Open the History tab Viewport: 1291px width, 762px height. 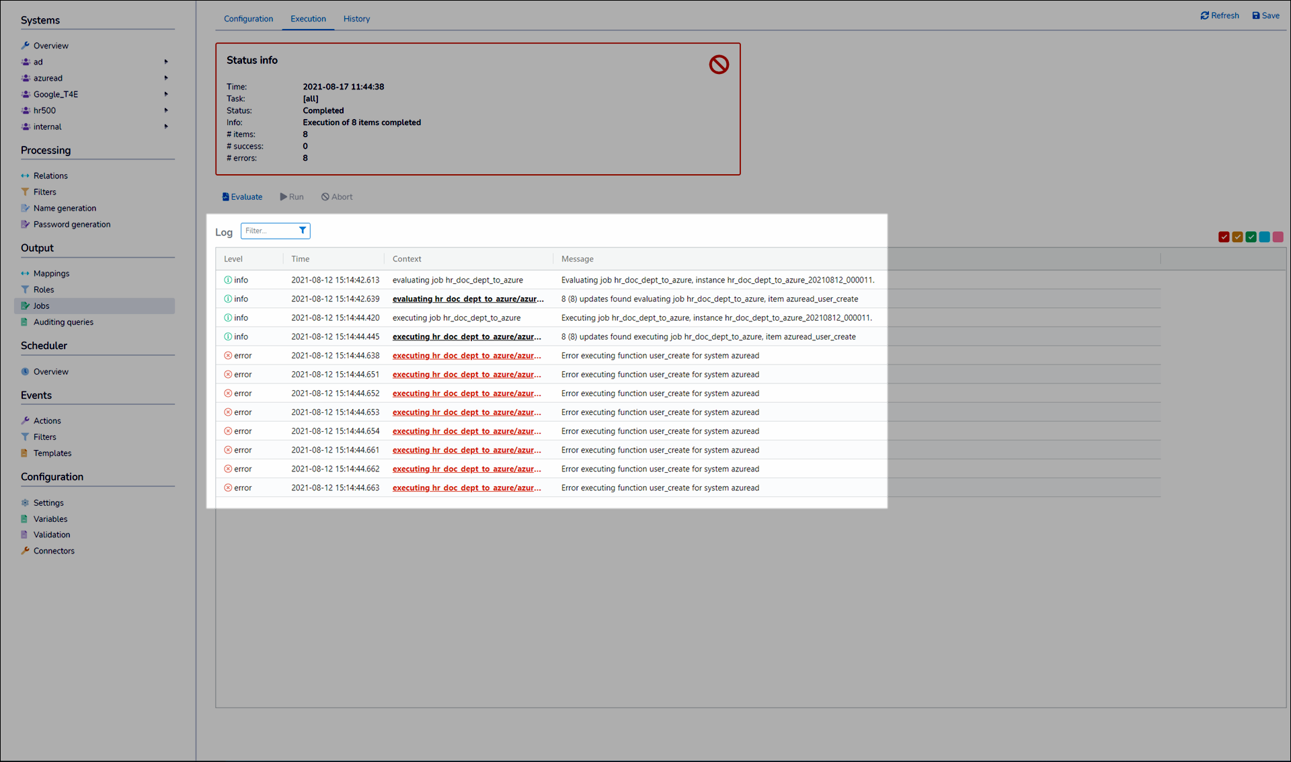coord(356,19)
